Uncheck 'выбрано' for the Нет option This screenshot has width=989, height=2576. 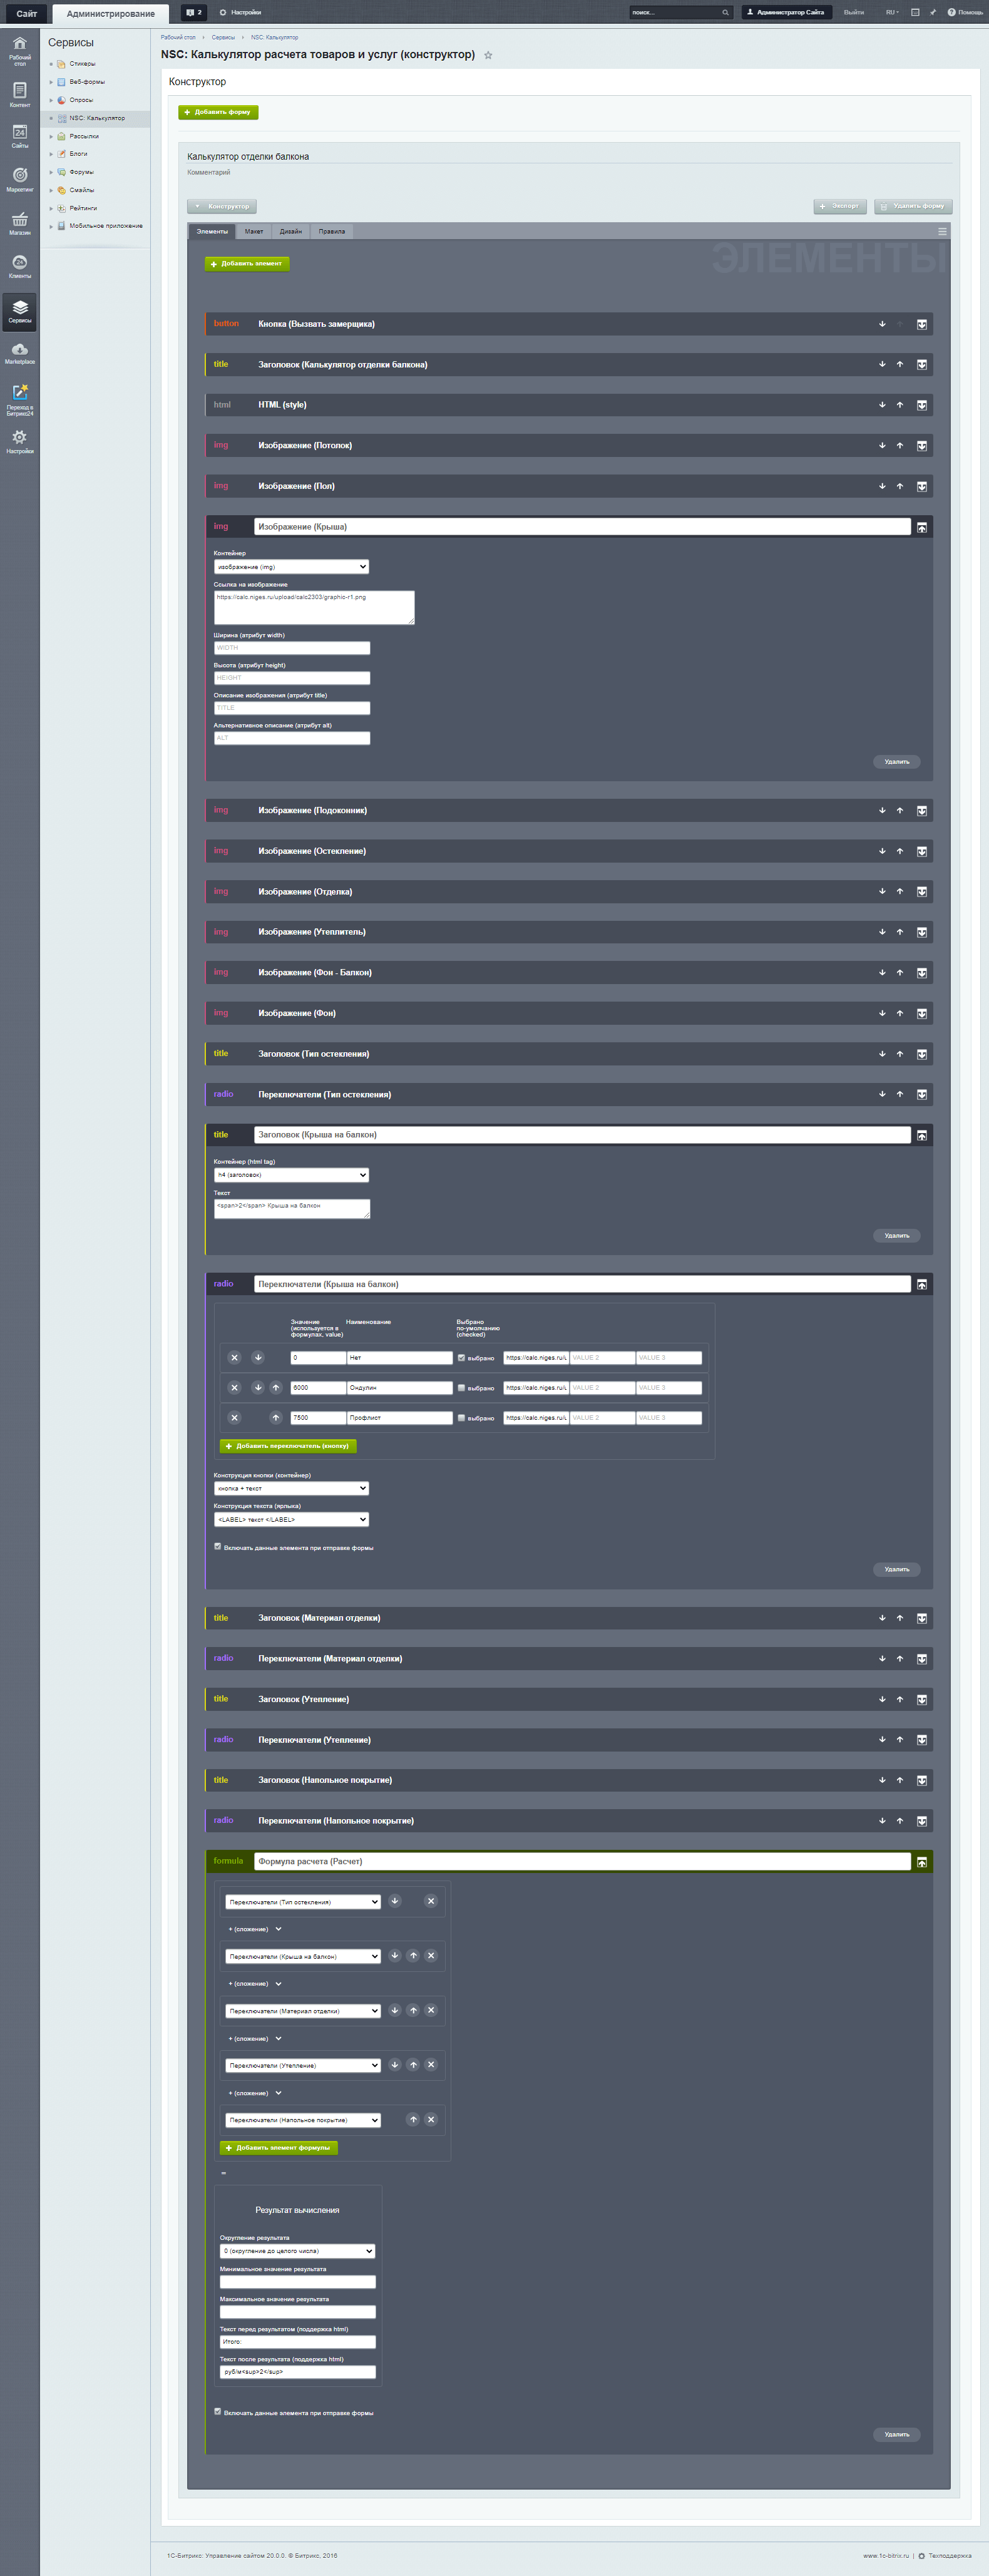[461, 1357]
